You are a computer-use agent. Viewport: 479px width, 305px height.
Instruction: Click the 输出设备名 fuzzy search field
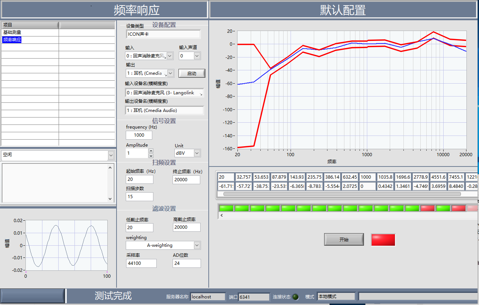[x=165, y=110]
